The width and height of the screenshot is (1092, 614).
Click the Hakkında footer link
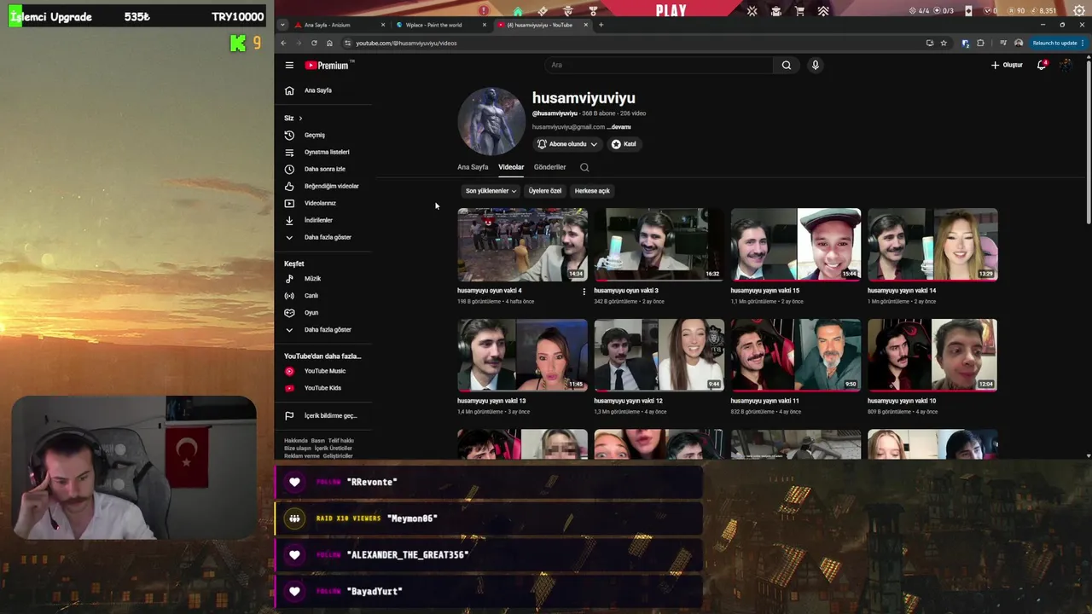[x=296, y=441]
